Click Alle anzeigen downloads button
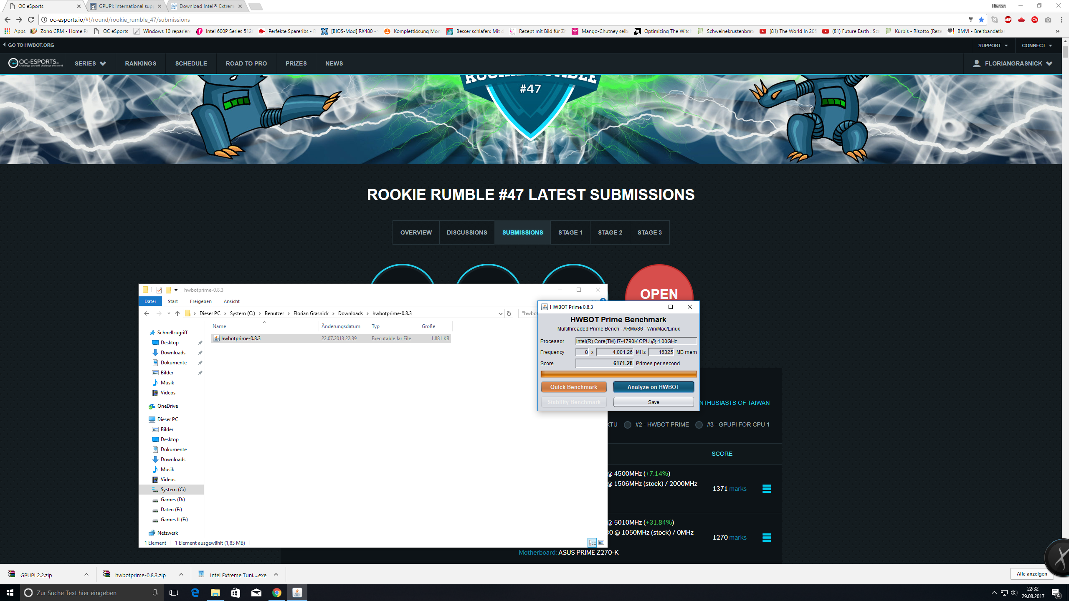Viewport: 1069px width, 601px height. (x=1032, y=574)
